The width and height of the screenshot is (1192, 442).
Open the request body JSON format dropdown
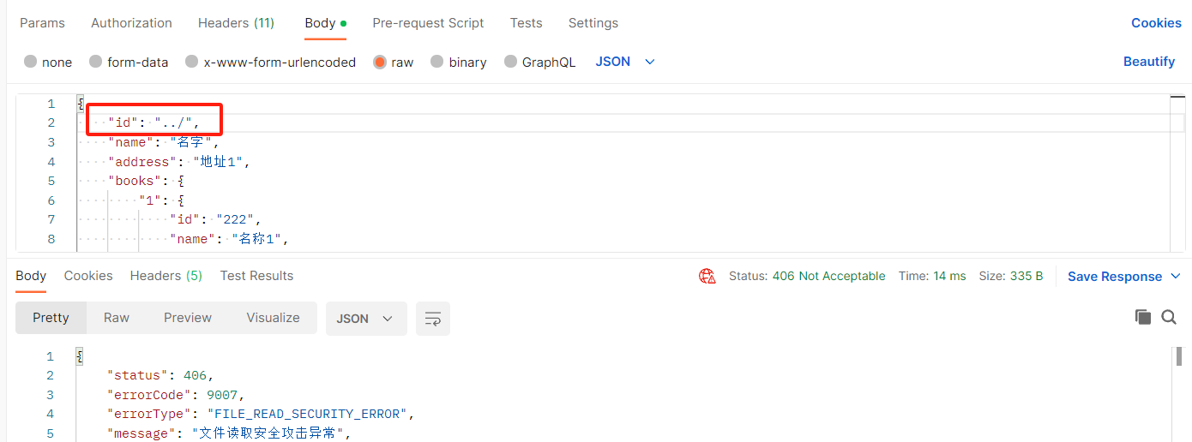coord(625,62)
